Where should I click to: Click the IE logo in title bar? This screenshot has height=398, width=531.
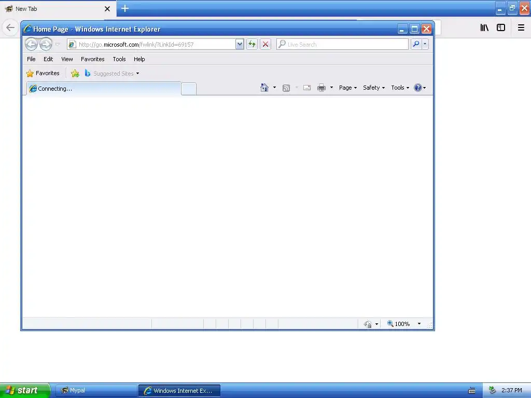28,29
